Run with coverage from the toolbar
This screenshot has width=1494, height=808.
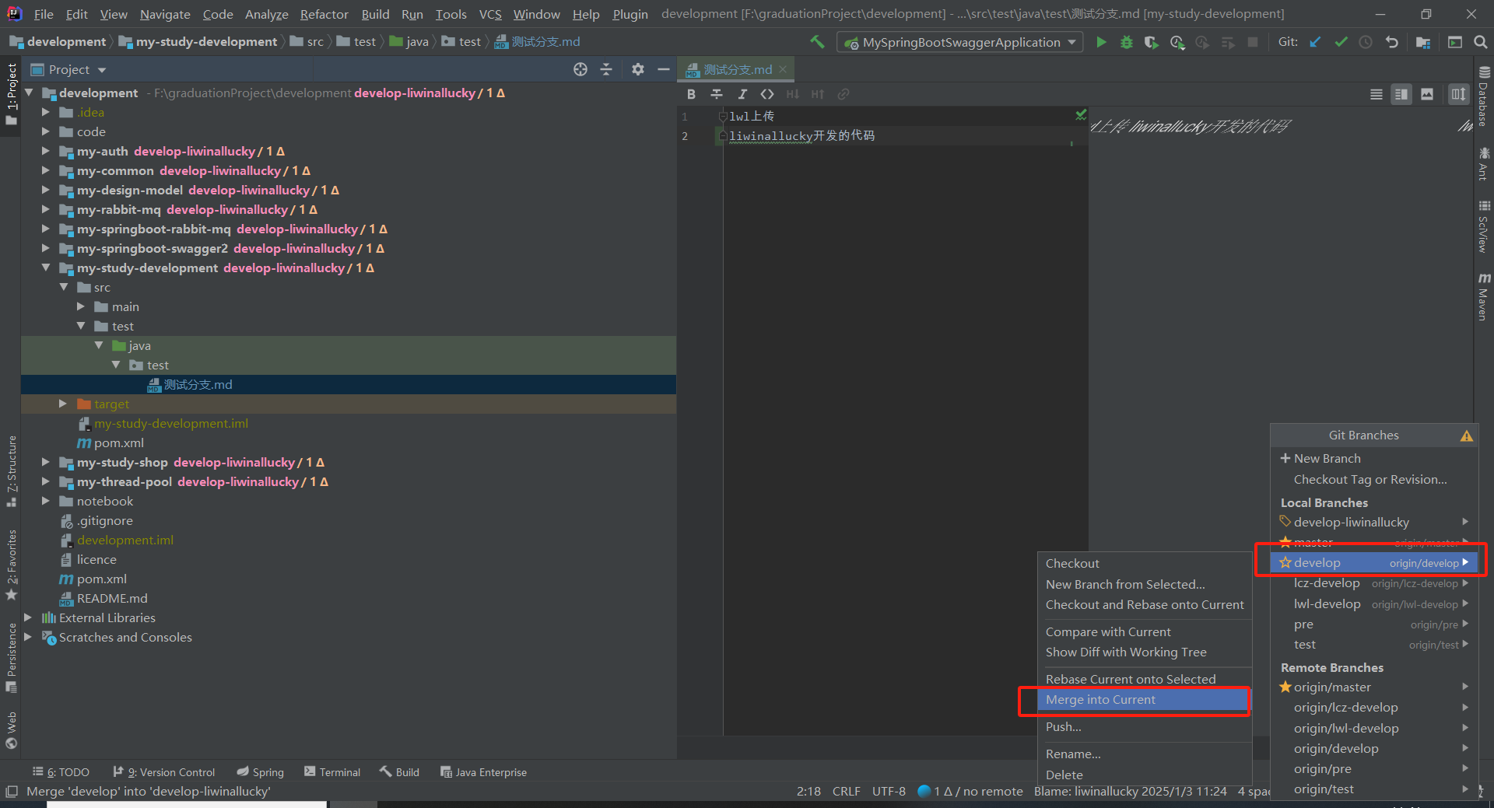(1152, 42)
